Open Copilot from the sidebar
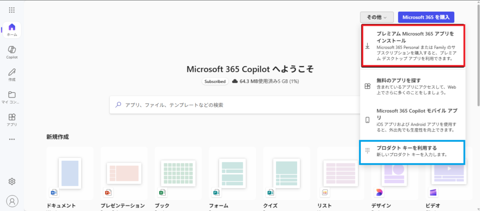 click(12, 52)
